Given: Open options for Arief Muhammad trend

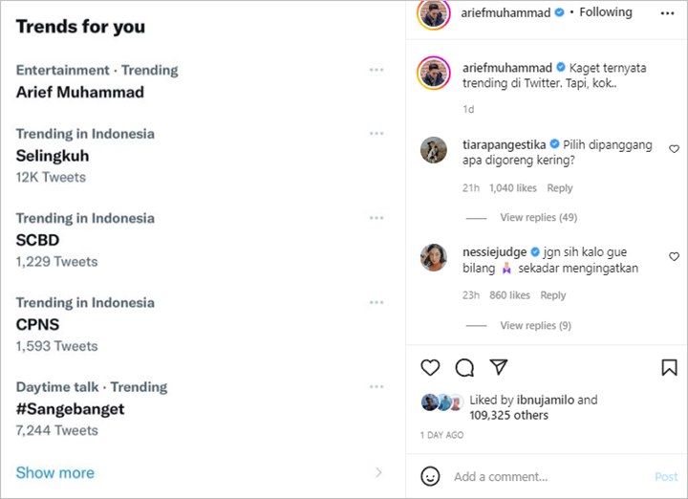Looking at the screenshot, I should click(376, 70).
